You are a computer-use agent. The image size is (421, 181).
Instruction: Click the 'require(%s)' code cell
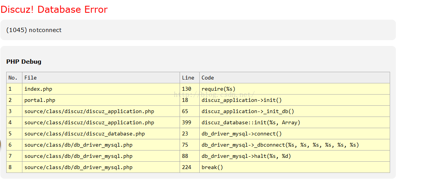[x=295, y=89]
